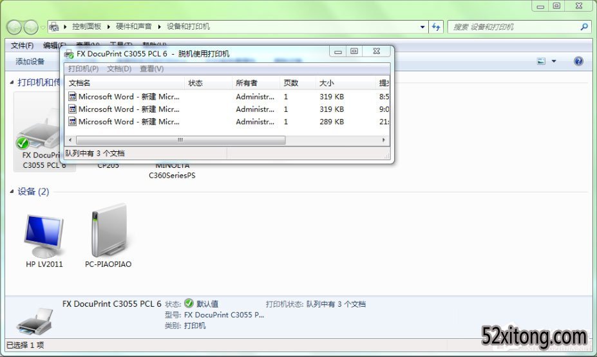Click arrow after 硬件和声音 in breadcrumb
597x357 pixels.
tap(159, 26)
